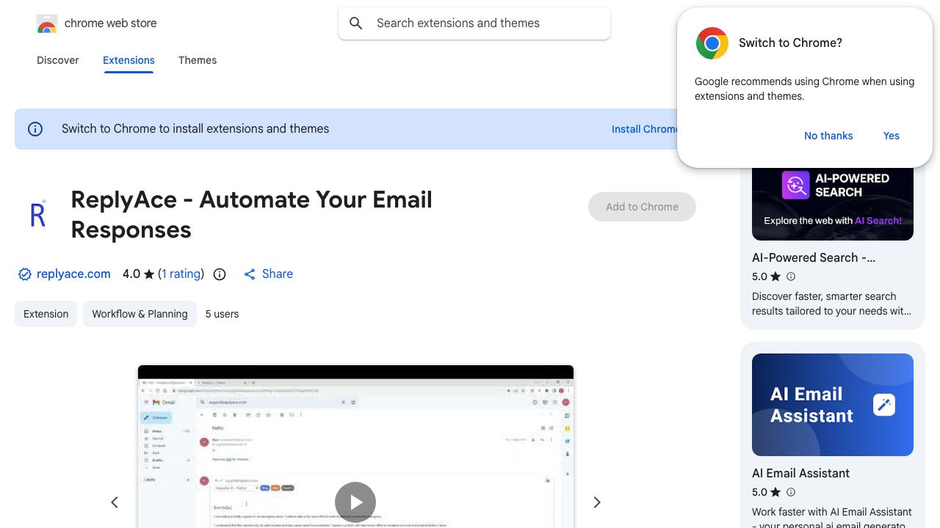Image resolution: width=940 pixels, height=528 pixels.
Task: Click the ReplyAce - Automate Your Email Responses heading
Action: point(252,214)
